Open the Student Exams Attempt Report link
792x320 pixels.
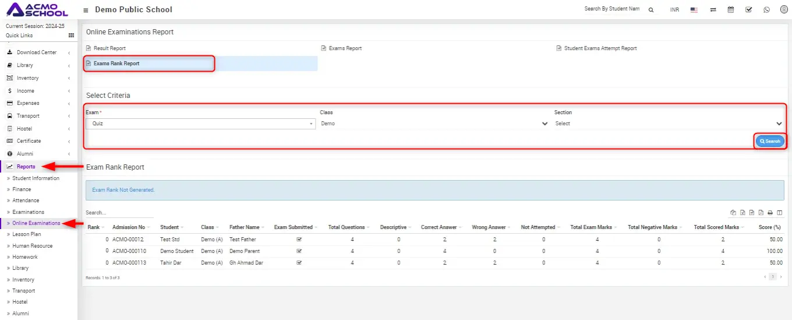600,48
